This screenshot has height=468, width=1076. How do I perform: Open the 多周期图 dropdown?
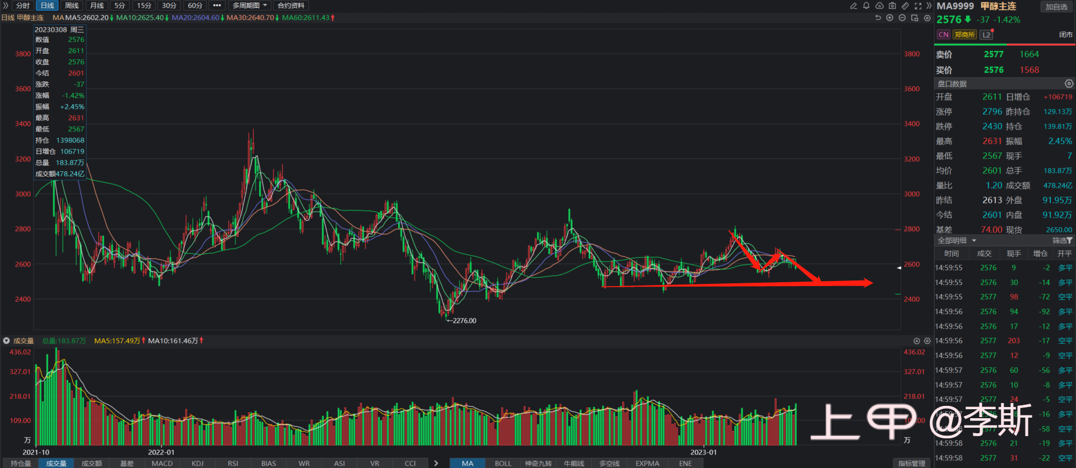pos(250,6)
